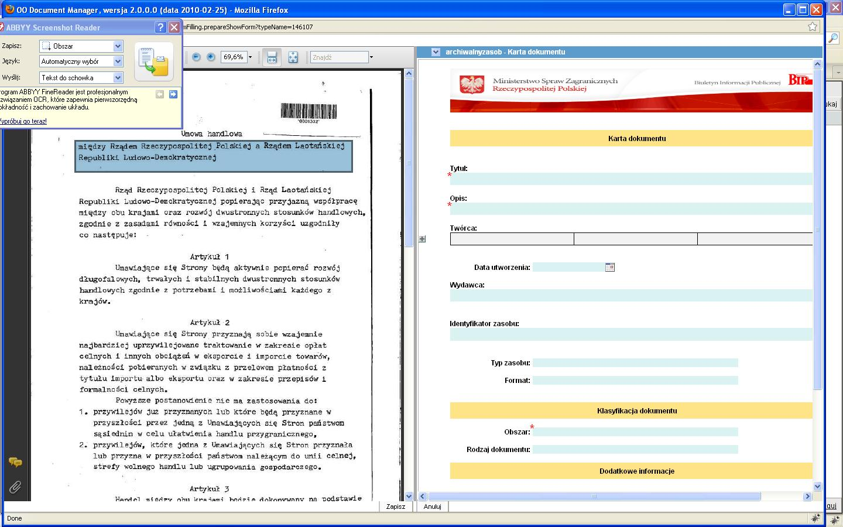Click Done text in status bar

14,518
